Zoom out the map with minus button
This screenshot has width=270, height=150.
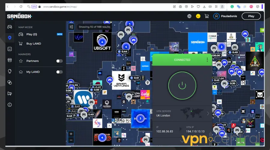pyautogui.click(x=71, y=140)
